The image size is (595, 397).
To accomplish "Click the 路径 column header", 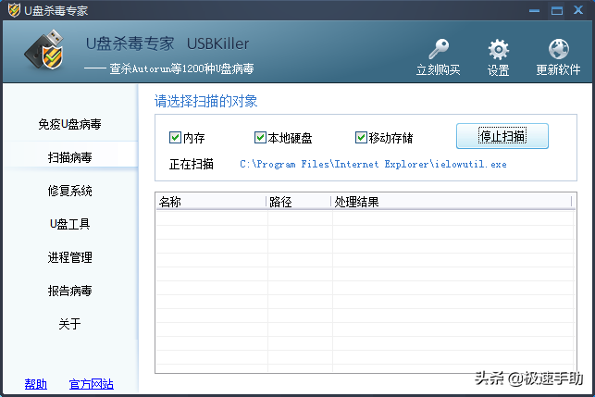I will point(299,202).
